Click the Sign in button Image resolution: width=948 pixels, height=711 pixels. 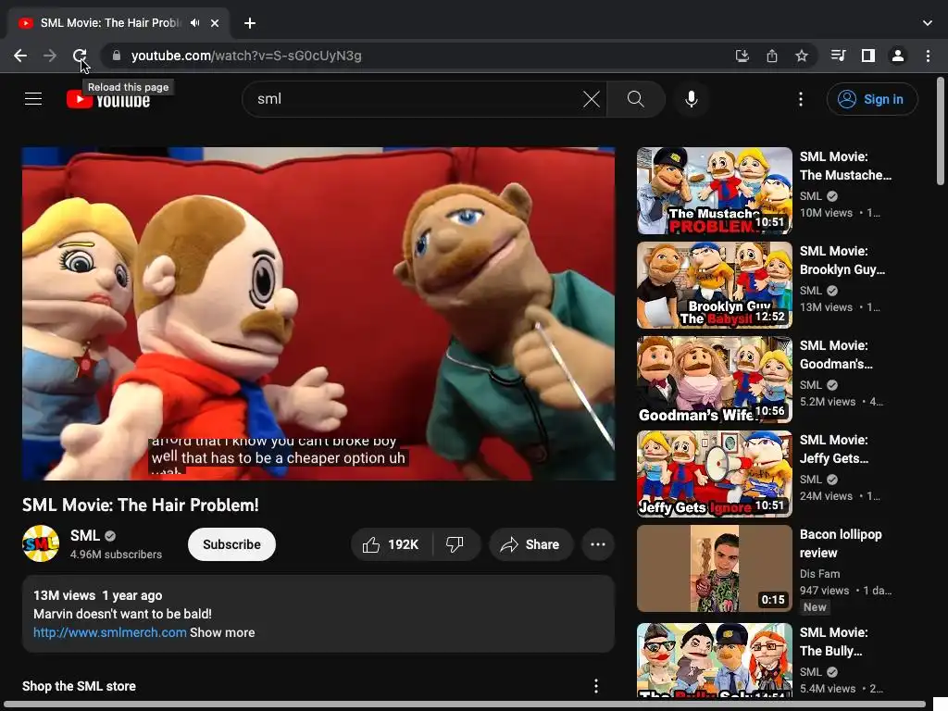click(x=872, y=99)
